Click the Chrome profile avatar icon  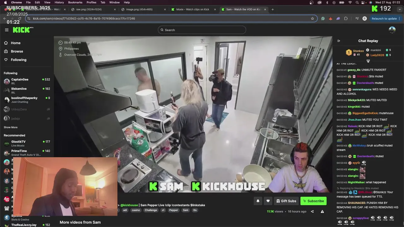[365, 19]
